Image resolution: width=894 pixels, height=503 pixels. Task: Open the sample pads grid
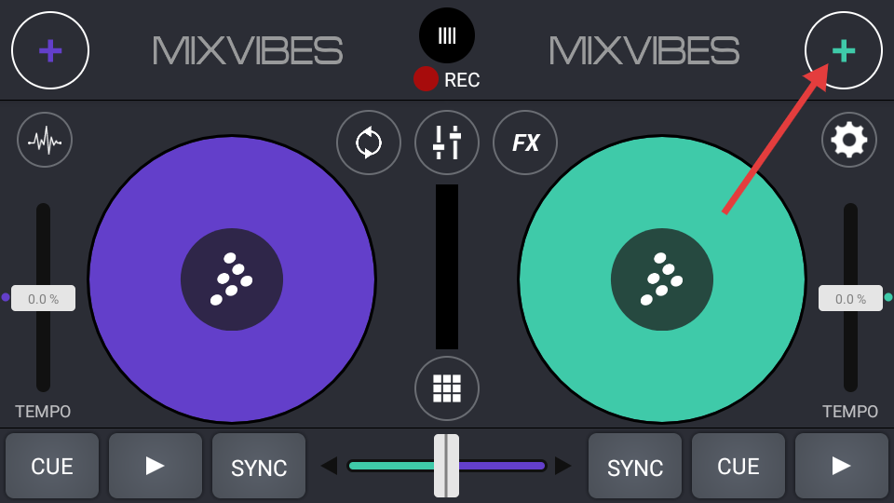click(447, 388)
